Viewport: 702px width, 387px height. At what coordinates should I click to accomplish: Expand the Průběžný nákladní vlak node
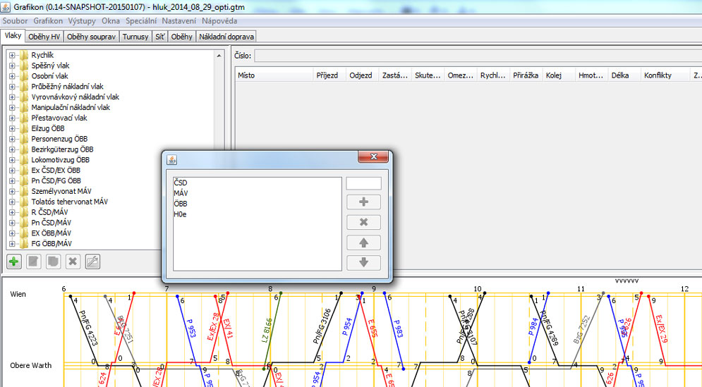click(12, 87)
